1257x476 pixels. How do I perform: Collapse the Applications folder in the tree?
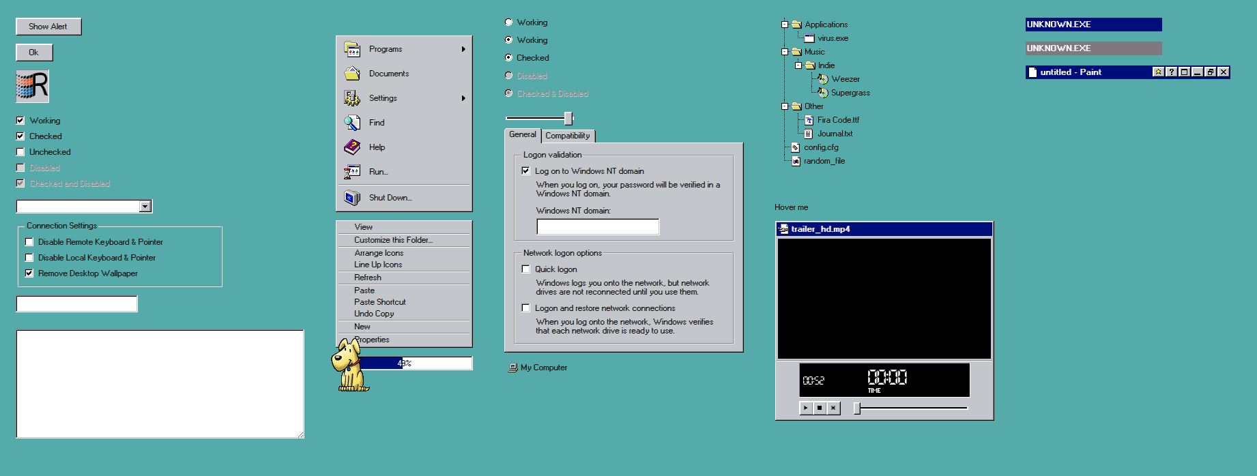(x=785, y=25)
